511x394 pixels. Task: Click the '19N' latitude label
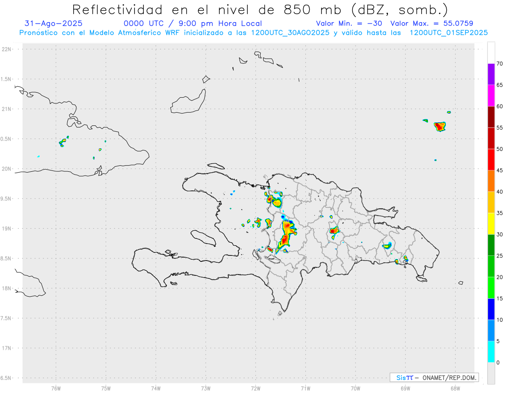coord(7,228)
